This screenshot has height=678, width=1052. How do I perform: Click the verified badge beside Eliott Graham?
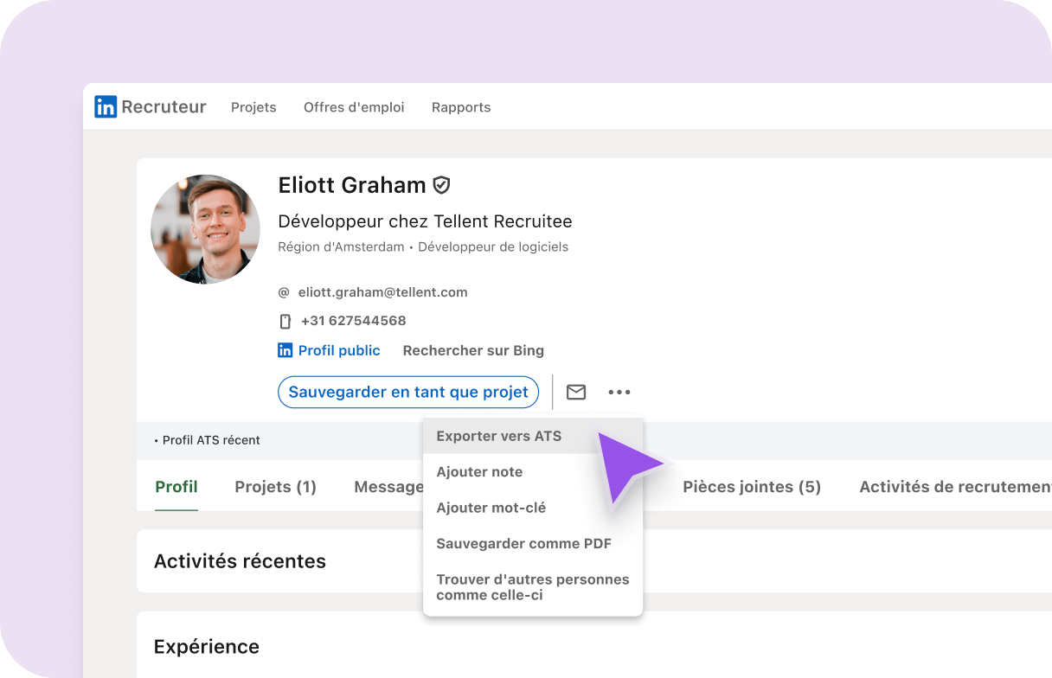pyautogui.click(x=441, y=184)
